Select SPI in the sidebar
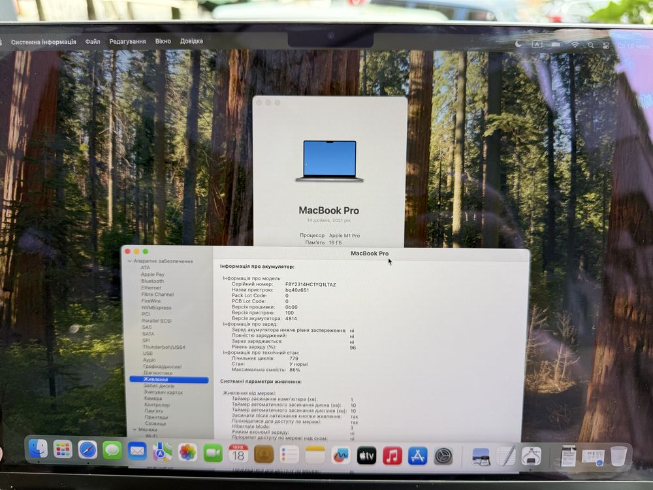The height and width of the screenshot is (490, 653). tap(146, 340)
